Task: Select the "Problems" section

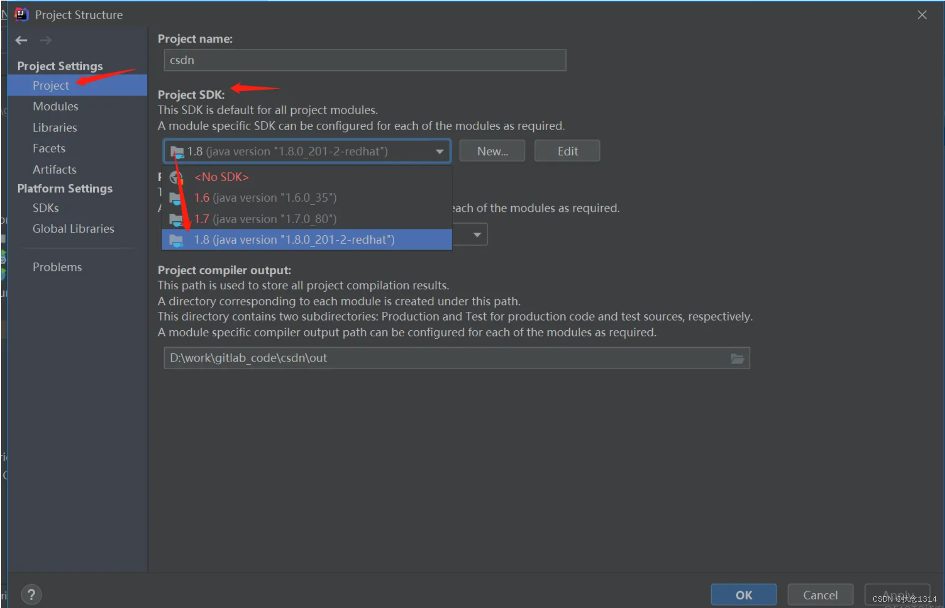Action: click(57, 266)
